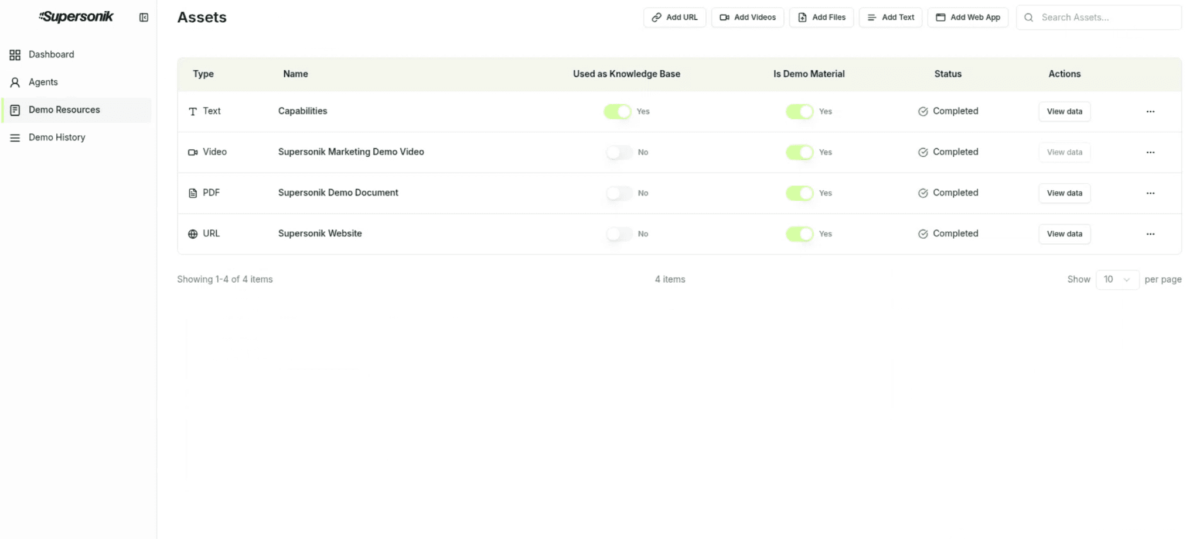
Task: Click the PDF type file icon
Action: 193,193
